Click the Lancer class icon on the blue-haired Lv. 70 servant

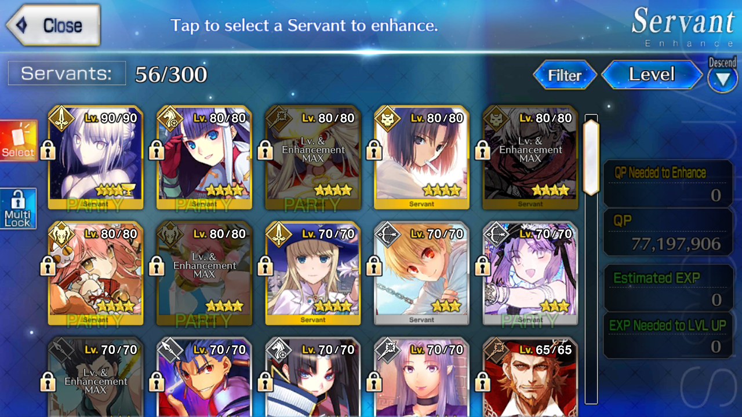point(169,349)
